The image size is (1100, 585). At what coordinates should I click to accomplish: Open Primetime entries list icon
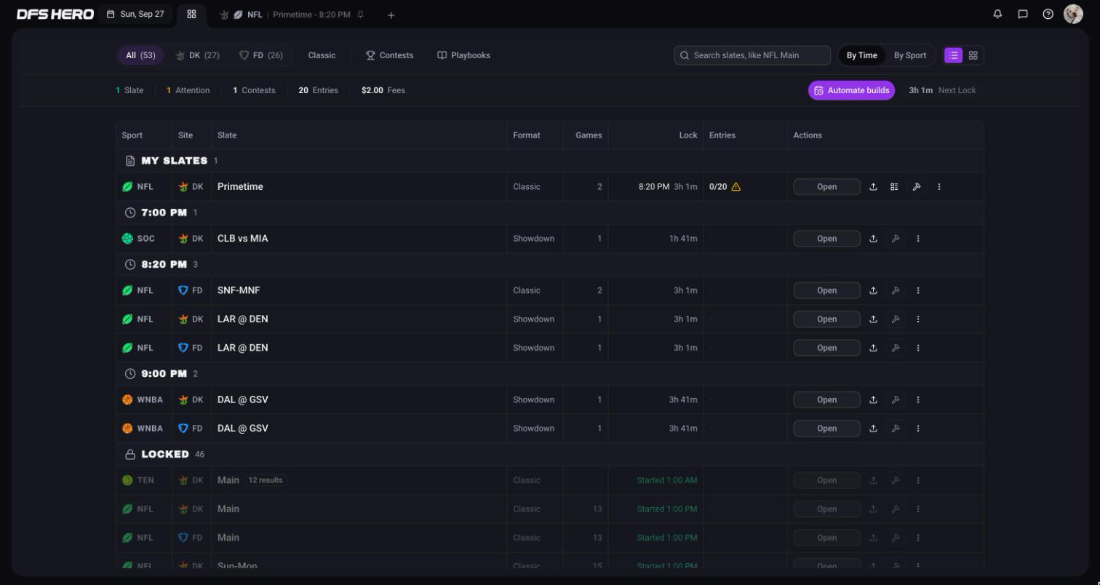point(894,187)
